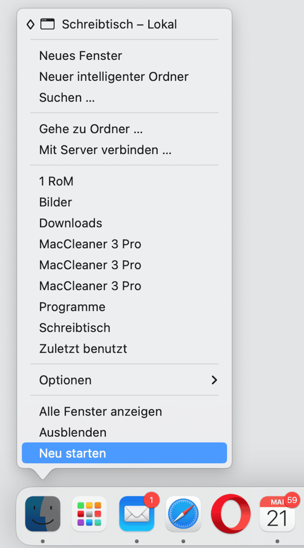Viewport: 304px width, 548px height.
Task: Open Gehe zu Ordner … dialog
Action: click(x=91, y=129)
